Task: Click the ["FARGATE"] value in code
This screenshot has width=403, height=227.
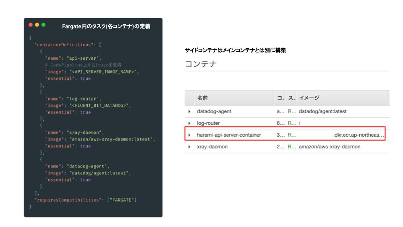Action: 122,200
